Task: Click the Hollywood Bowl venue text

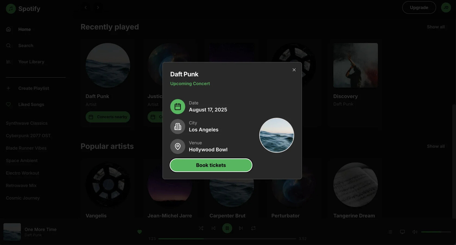Action: [x=208, y=150]
